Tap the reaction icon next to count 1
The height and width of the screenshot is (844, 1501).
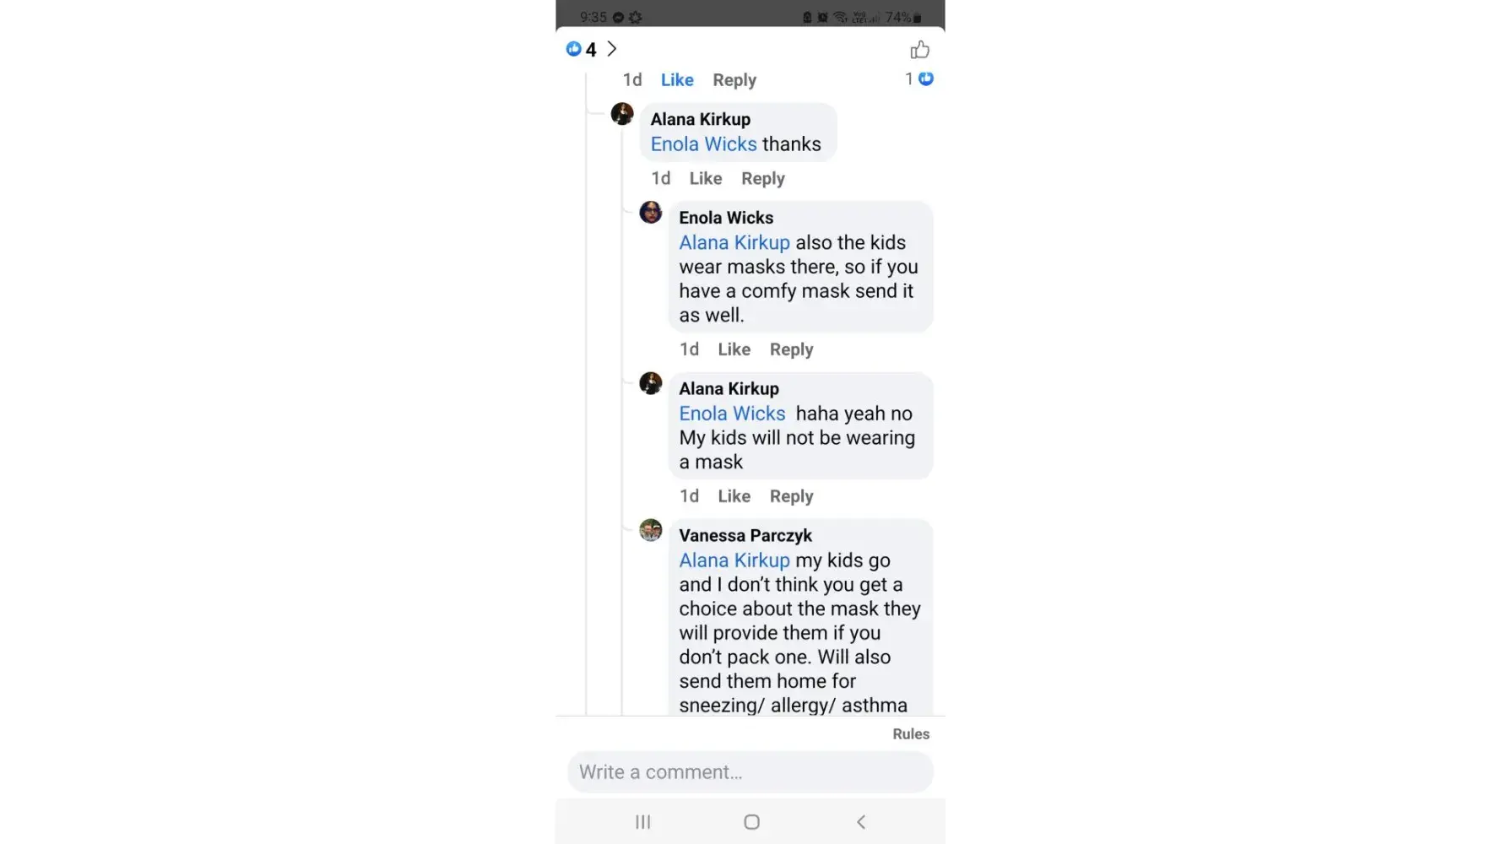pyautogui.click(x=926, y=78)
